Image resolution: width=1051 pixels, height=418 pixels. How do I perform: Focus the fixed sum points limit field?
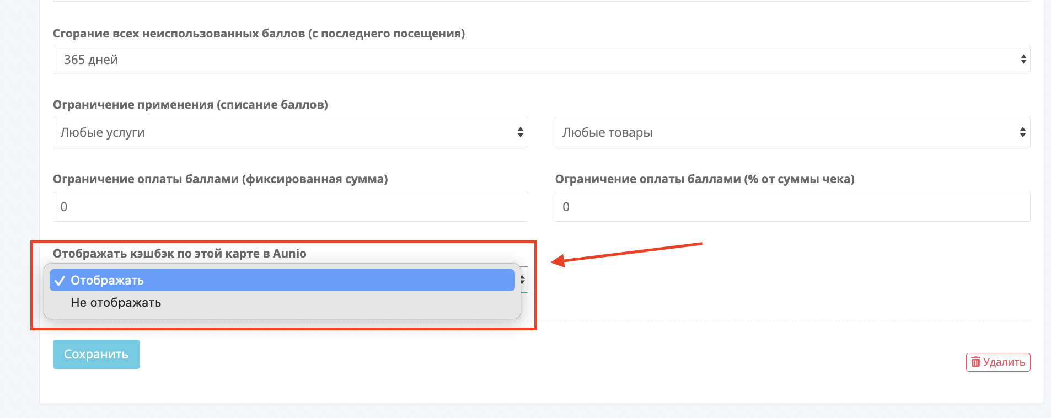pos(290,207)
